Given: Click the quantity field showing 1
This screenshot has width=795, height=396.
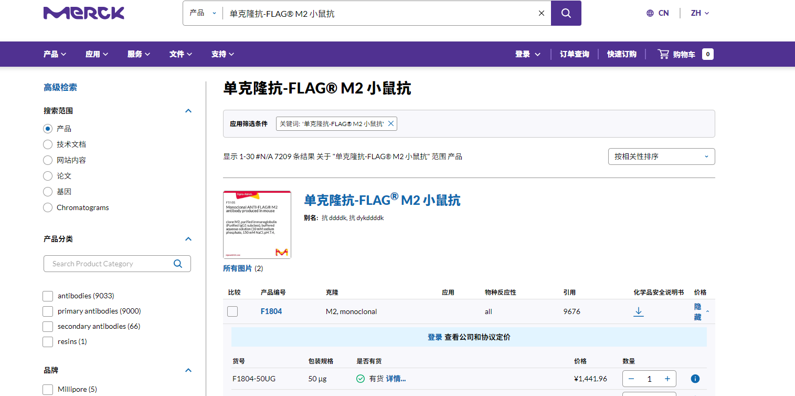Looking at the screenshot, I should (649, 379).
